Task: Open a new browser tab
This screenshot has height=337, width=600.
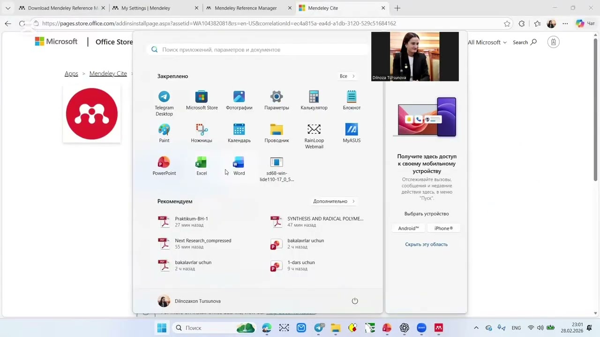Action: [397, 8]
